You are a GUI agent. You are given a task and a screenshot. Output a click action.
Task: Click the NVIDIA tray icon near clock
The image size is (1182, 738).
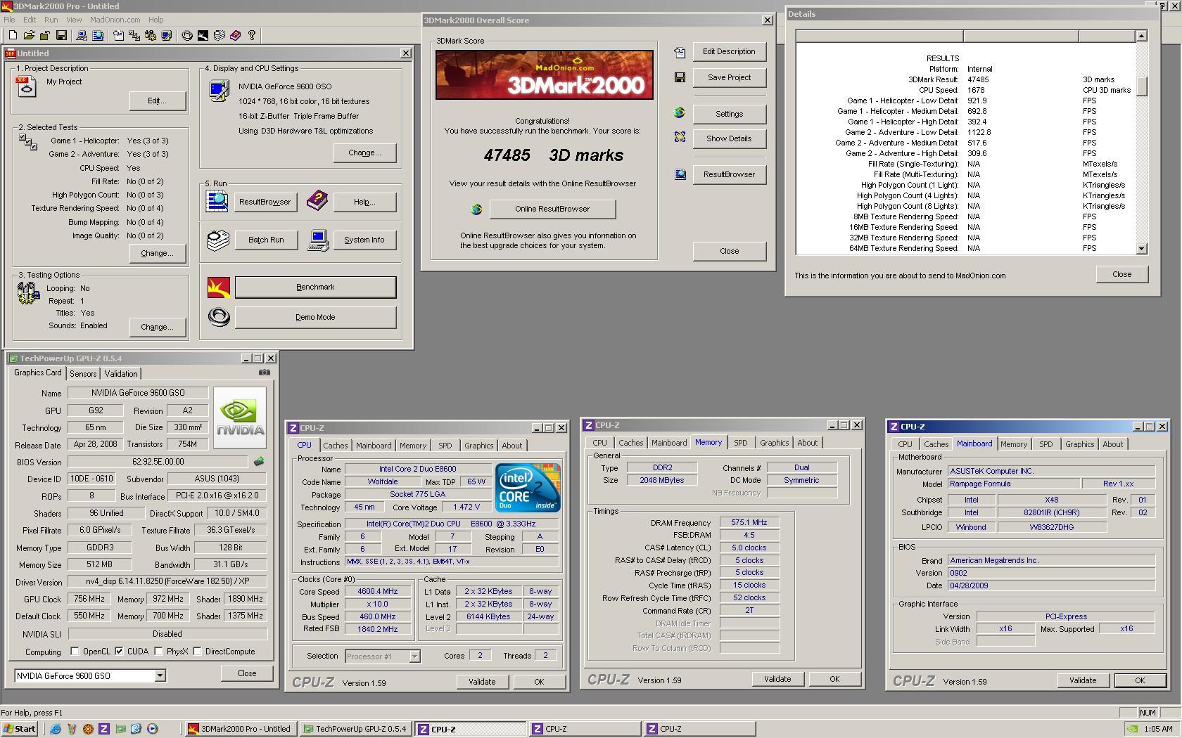coord(1132,729)
